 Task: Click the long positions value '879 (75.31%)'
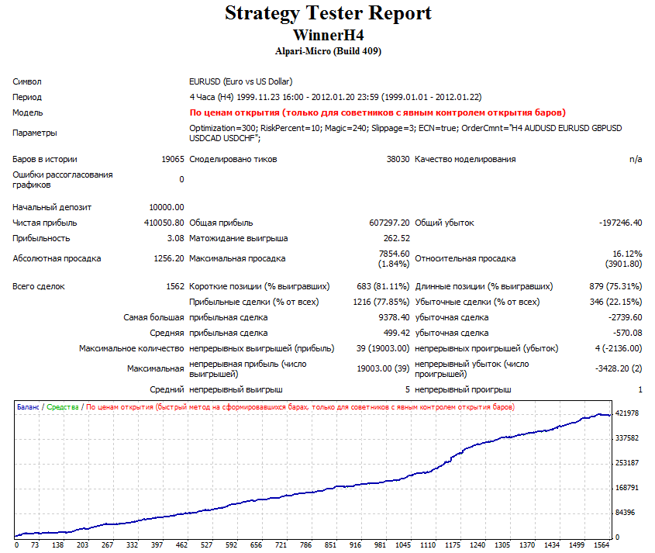(615, 286)
